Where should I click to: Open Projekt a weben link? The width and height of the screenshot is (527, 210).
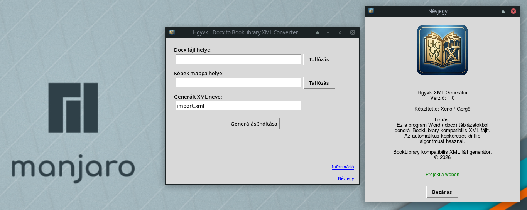click(443, 175)
